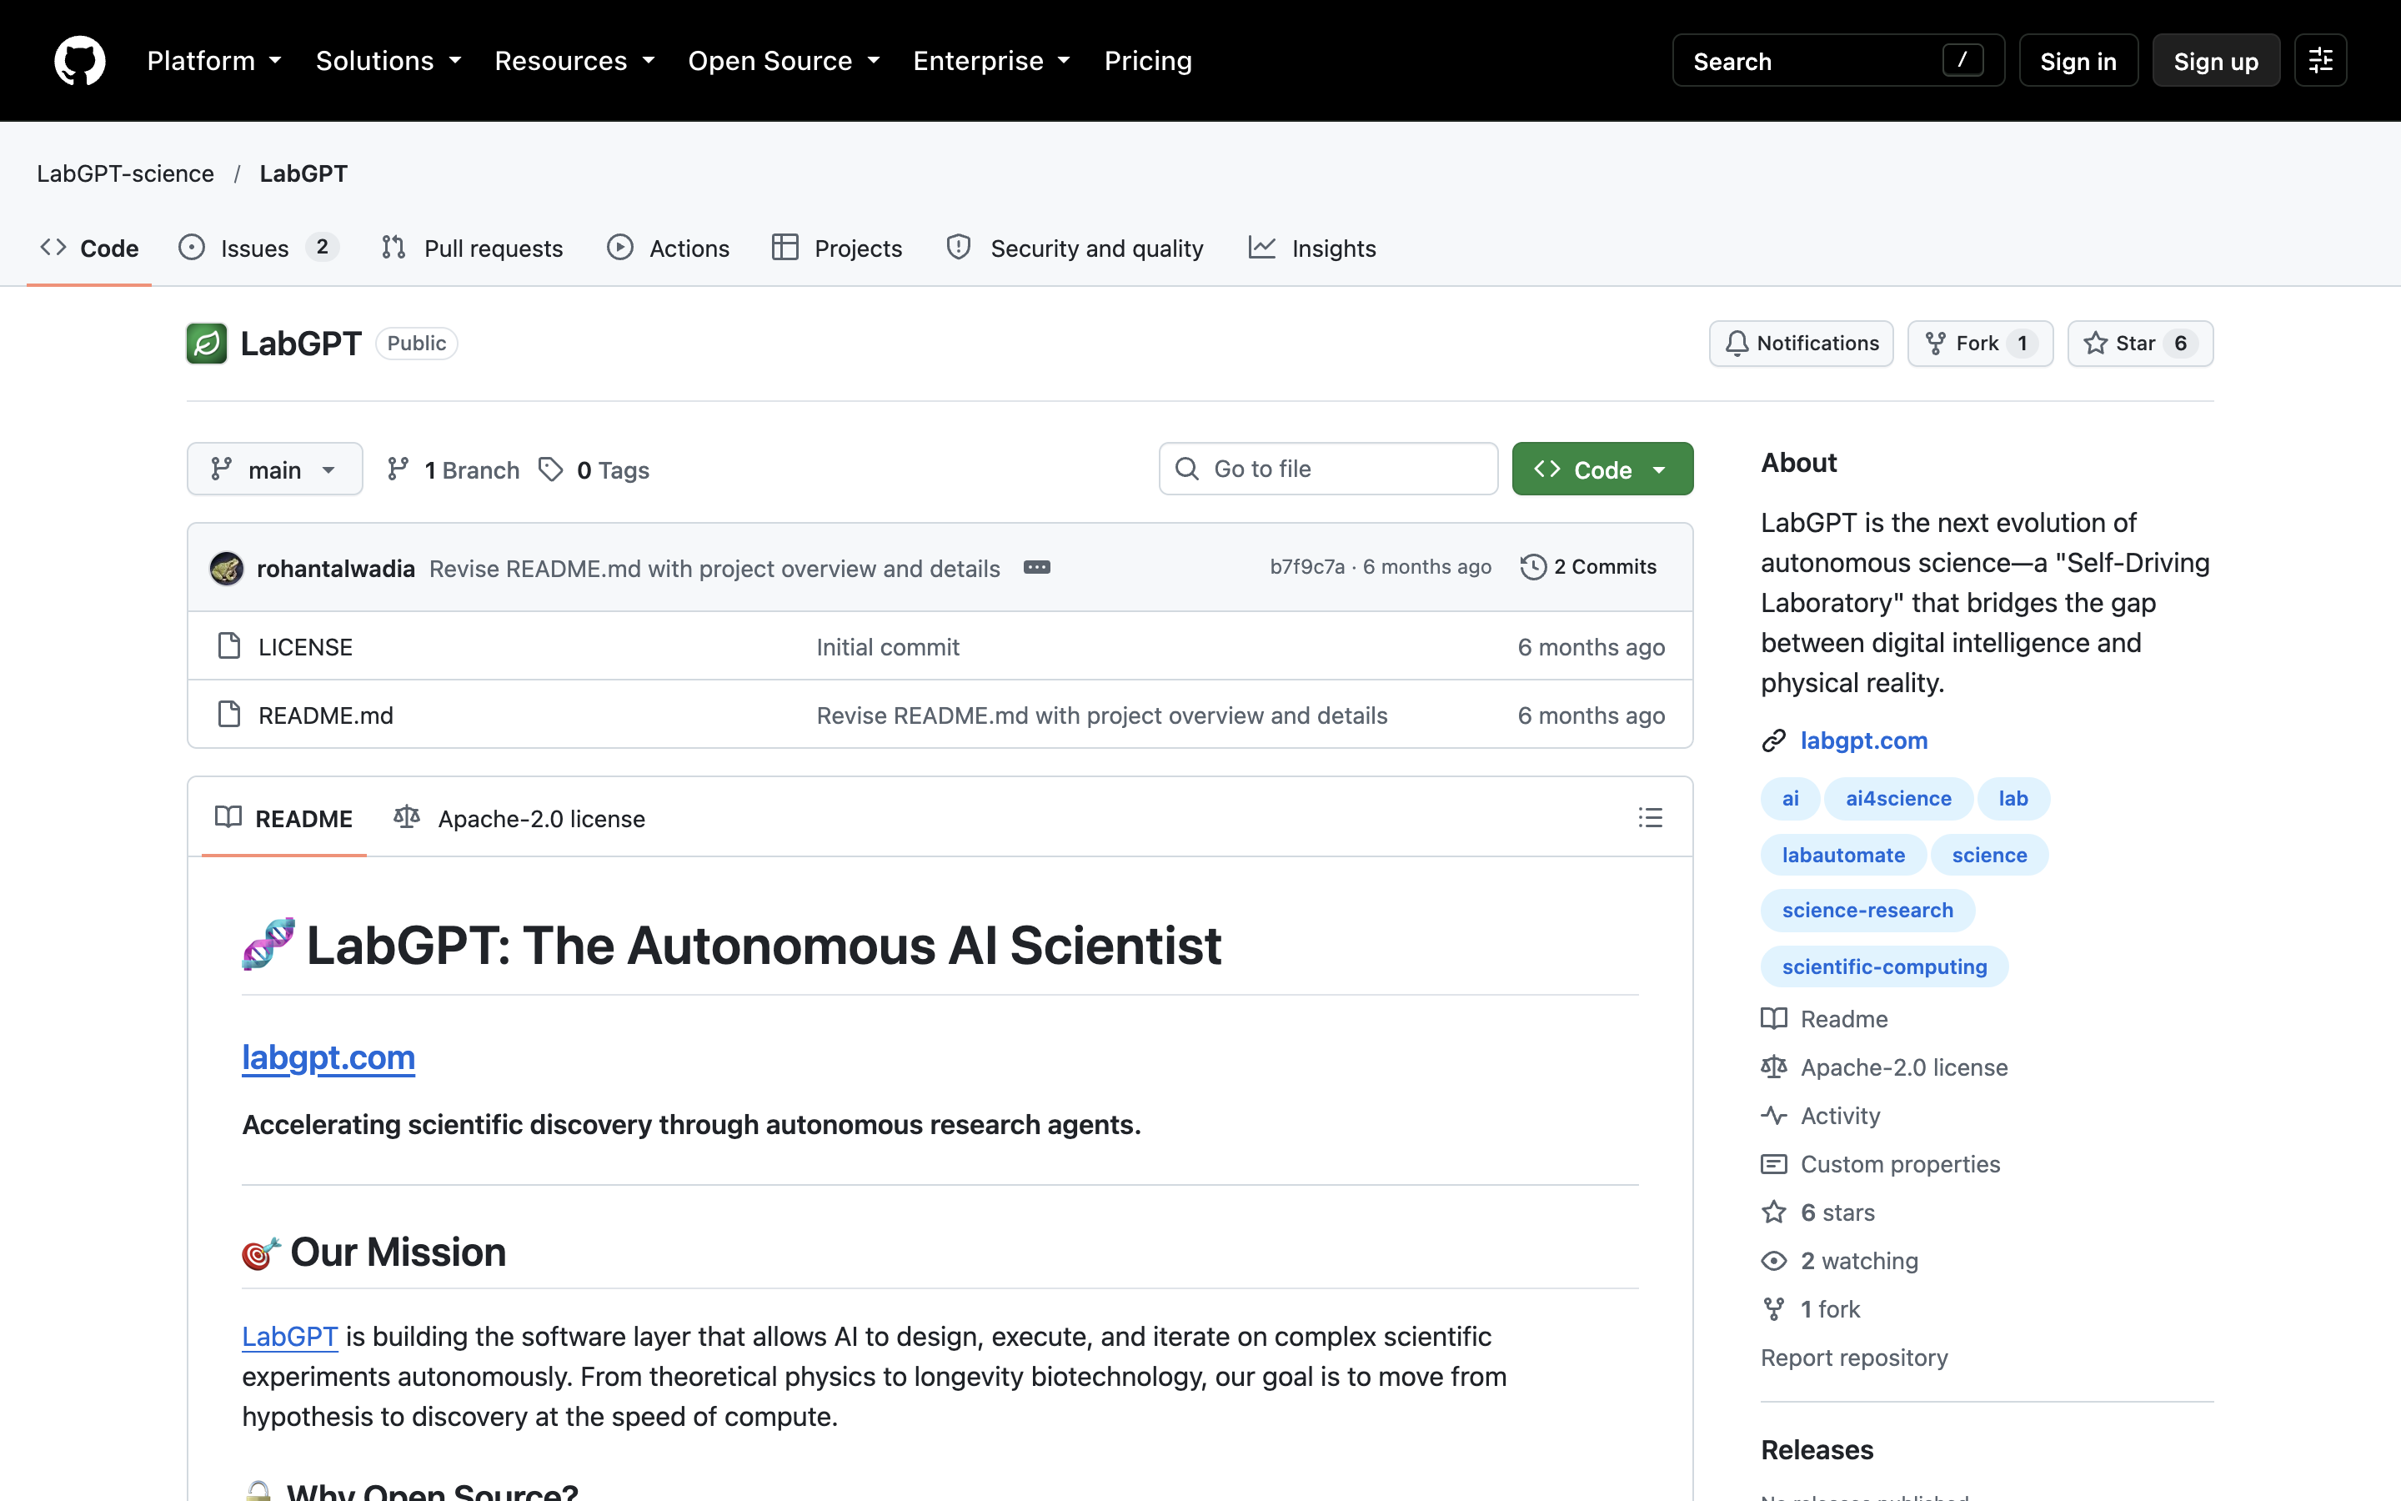
Task: Click the link icon beside labgpt.com
Action: tap(1774, 740)
